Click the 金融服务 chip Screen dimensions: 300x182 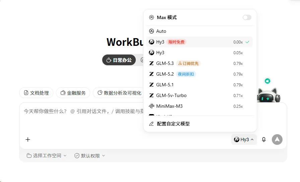coord(73,93)
